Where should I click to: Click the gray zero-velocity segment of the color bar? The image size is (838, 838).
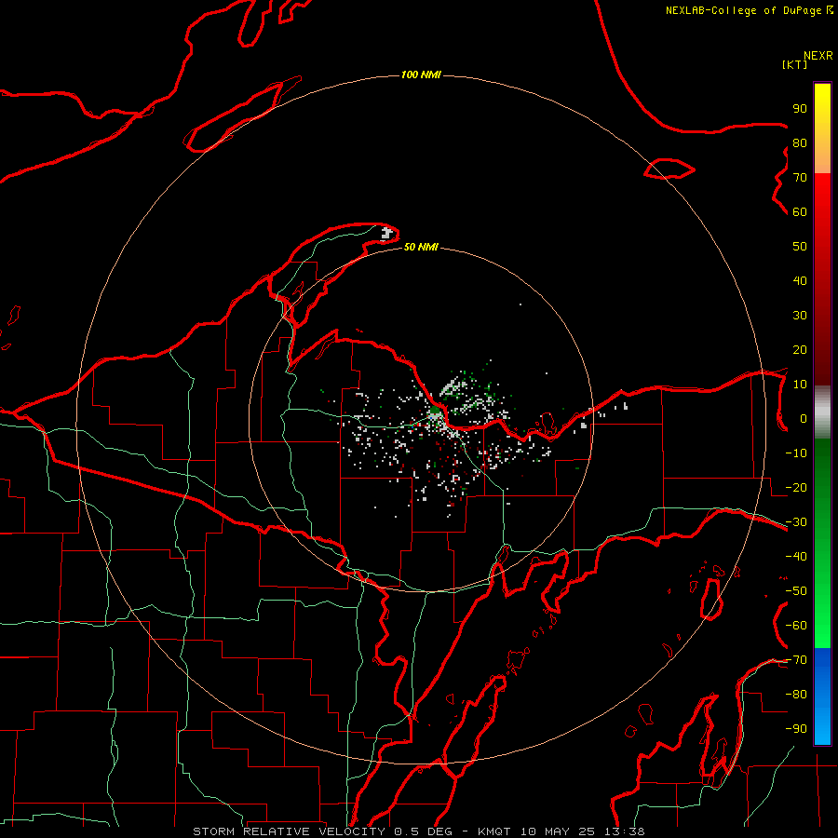(x=822, y=414)
